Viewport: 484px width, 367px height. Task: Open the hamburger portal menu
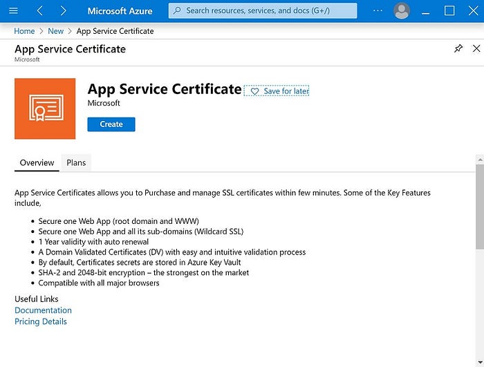13,11
